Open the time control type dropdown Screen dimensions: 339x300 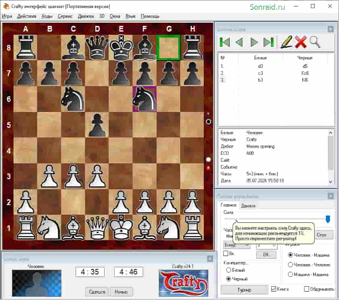[x=237, y=245]
